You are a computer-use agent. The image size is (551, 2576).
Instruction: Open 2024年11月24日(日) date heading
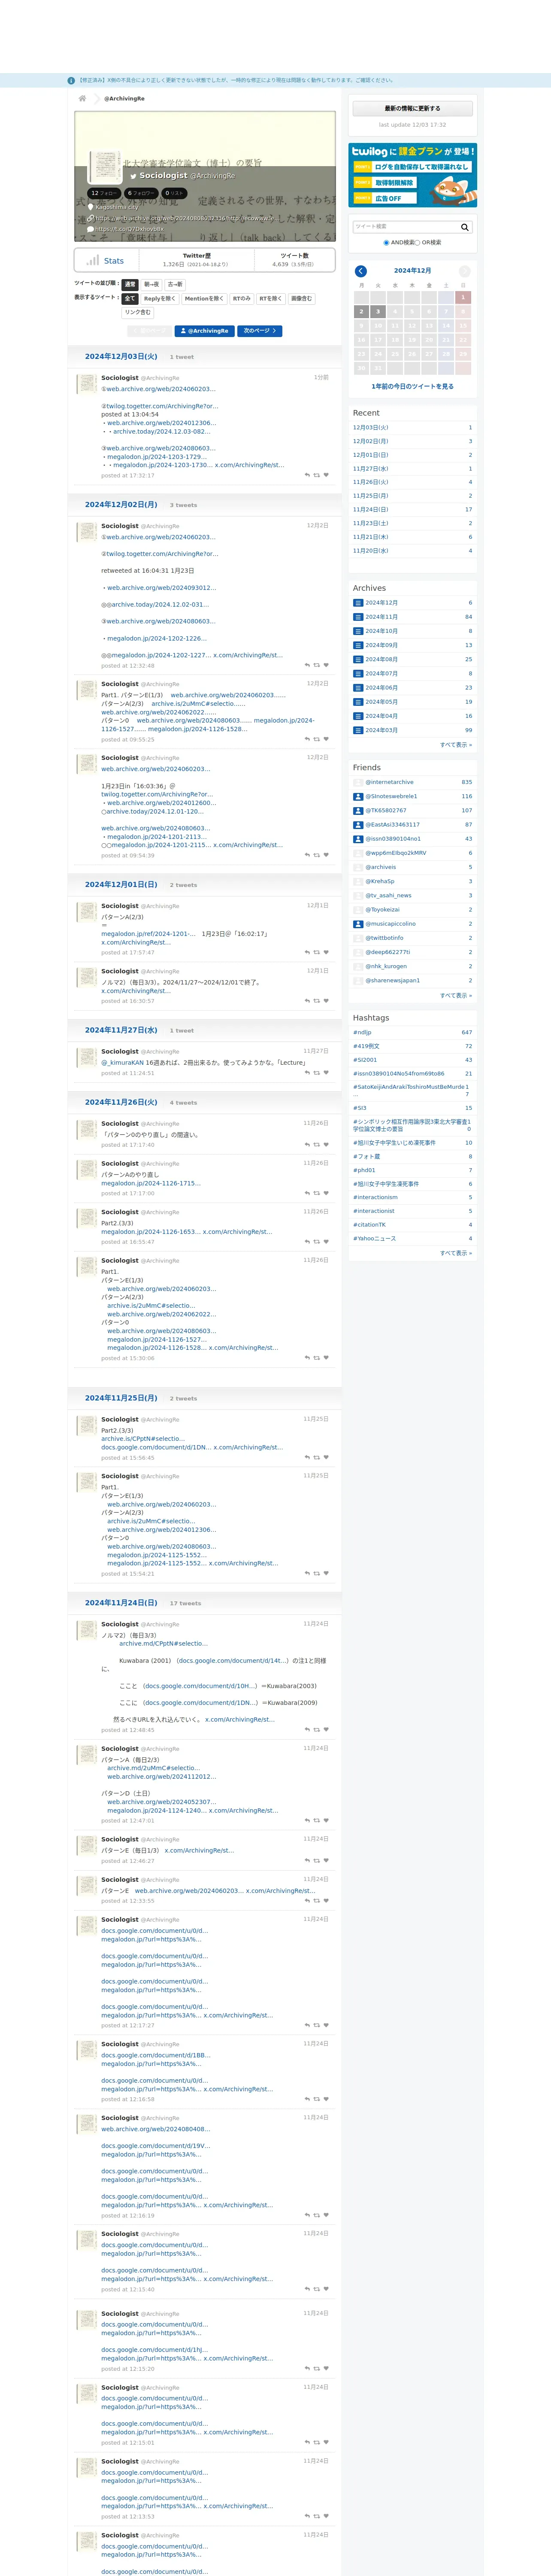[121, 1603]
